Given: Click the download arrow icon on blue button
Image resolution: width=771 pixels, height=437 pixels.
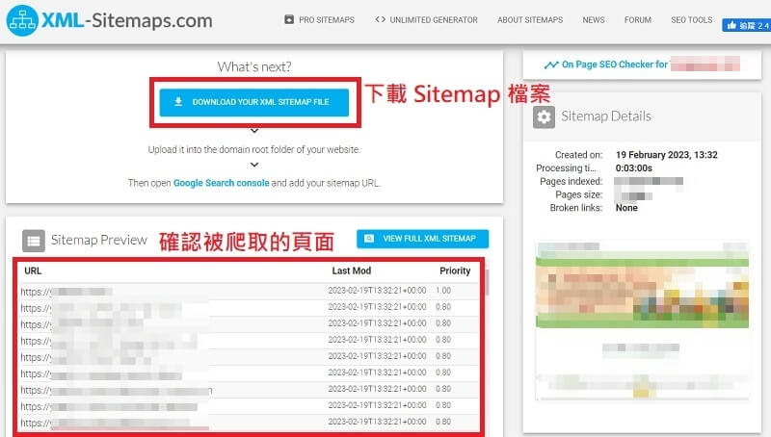Looking at the screenshot, I should (178, 102).
